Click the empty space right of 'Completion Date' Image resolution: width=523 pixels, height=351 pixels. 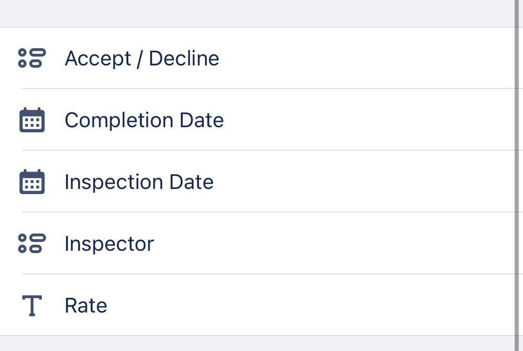pos(366,120)
